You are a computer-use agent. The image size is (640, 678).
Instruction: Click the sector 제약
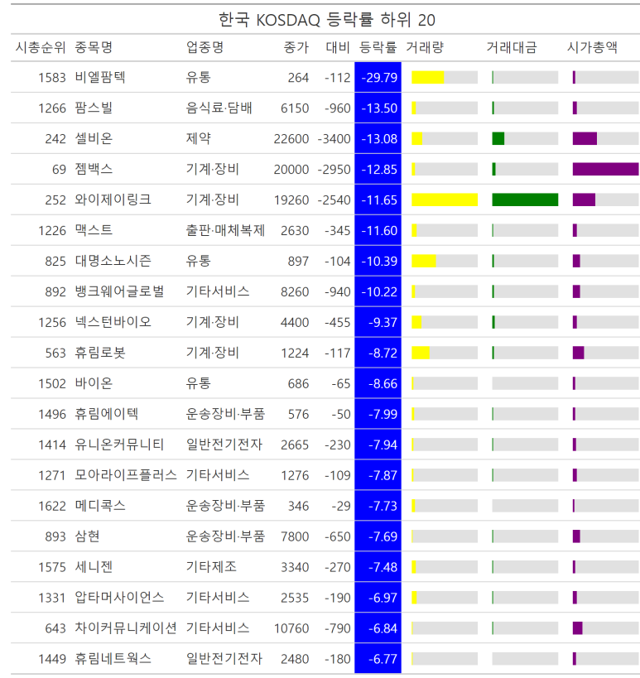198,138
